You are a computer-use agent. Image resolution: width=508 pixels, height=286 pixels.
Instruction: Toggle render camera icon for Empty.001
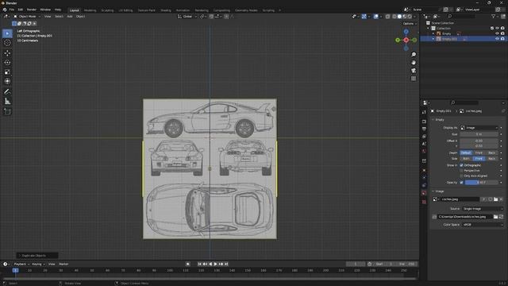[502, 39]
